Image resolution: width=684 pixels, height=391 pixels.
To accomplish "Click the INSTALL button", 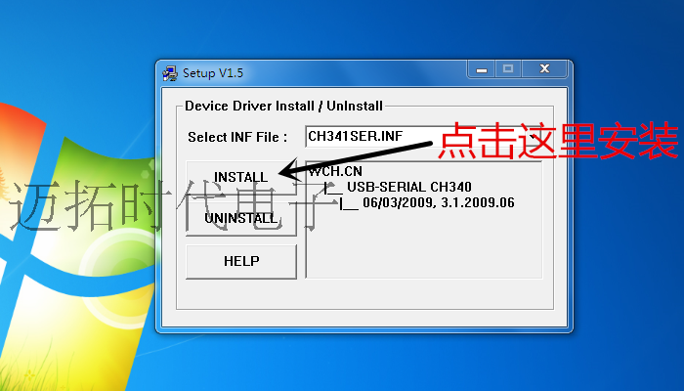I will pos(240,177).
